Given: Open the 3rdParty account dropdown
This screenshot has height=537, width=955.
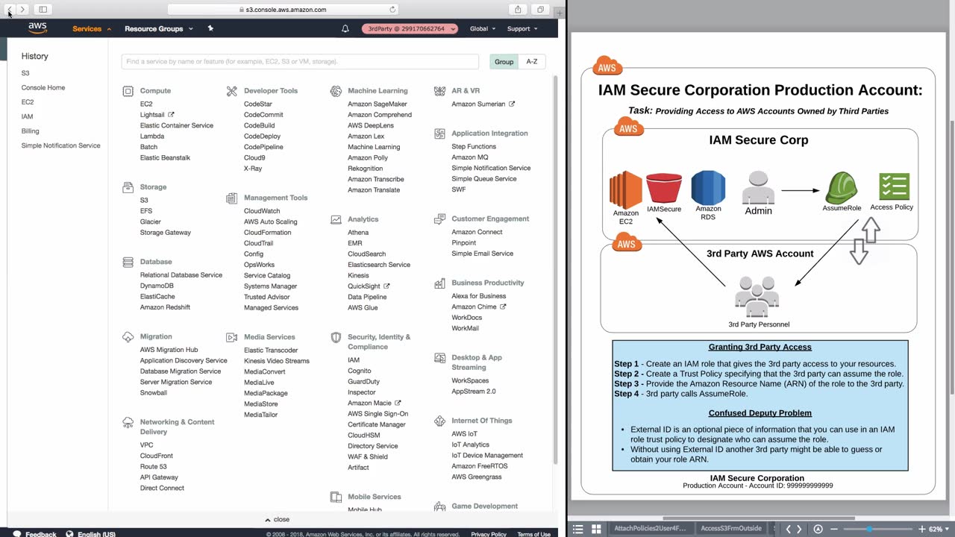Looking at the screenshot, I should 410,29.
